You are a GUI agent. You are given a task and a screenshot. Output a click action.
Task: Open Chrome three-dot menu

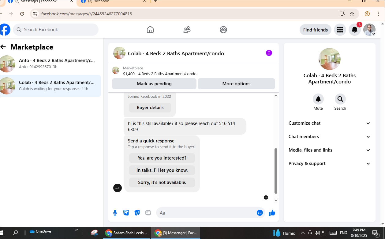point(379,14)
